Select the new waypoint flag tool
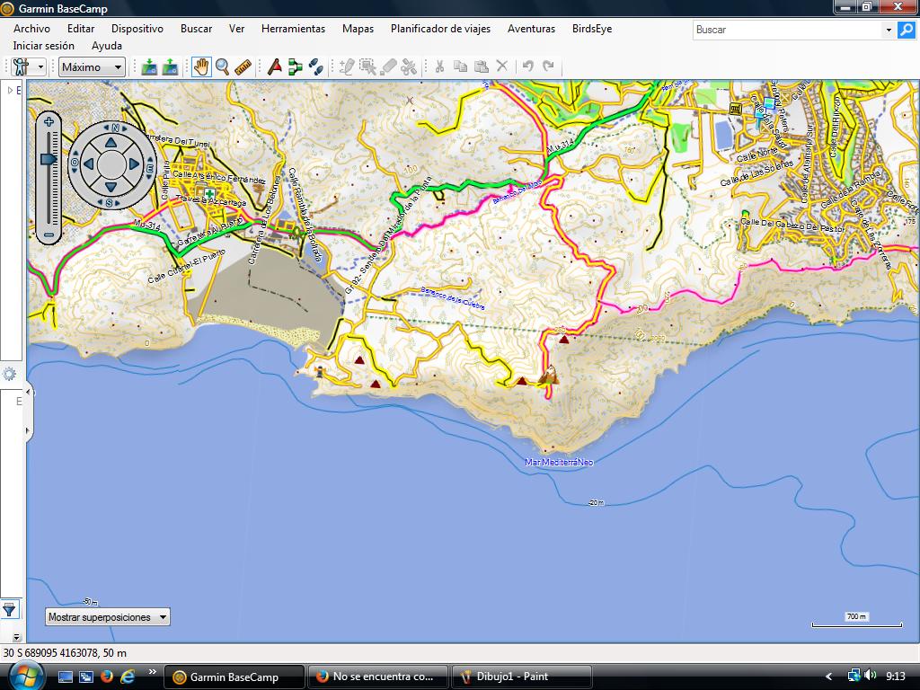The width and height of the screenshot is (920, 690). click(275, 66)
